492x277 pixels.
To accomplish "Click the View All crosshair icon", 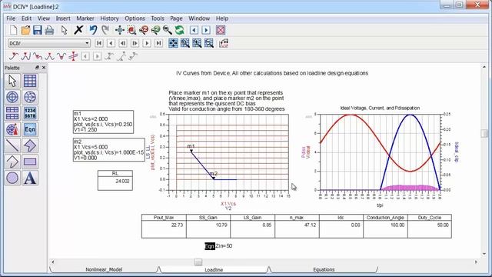I will 120,30.
